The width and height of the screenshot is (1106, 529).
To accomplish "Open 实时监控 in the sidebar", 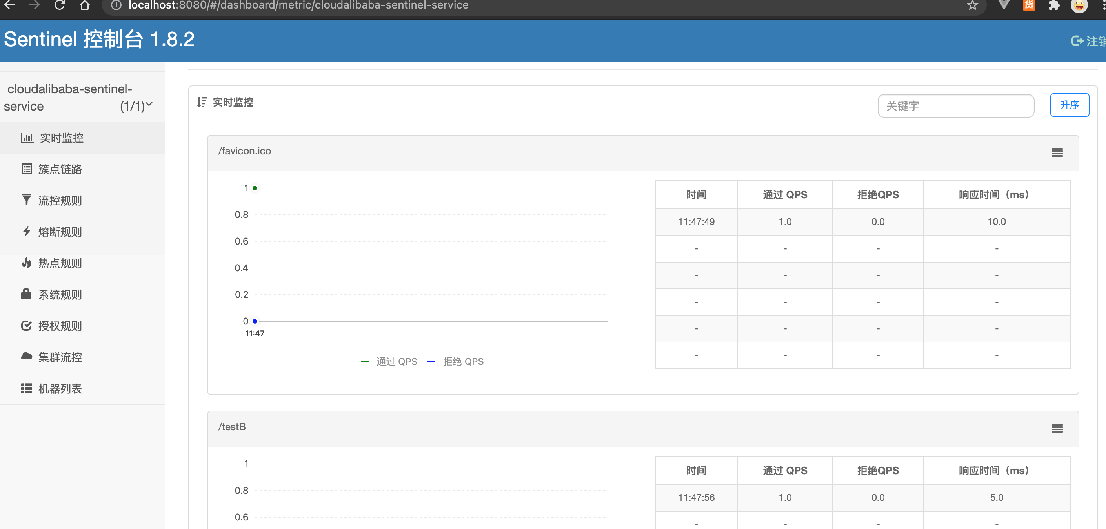I will point(82,138).
